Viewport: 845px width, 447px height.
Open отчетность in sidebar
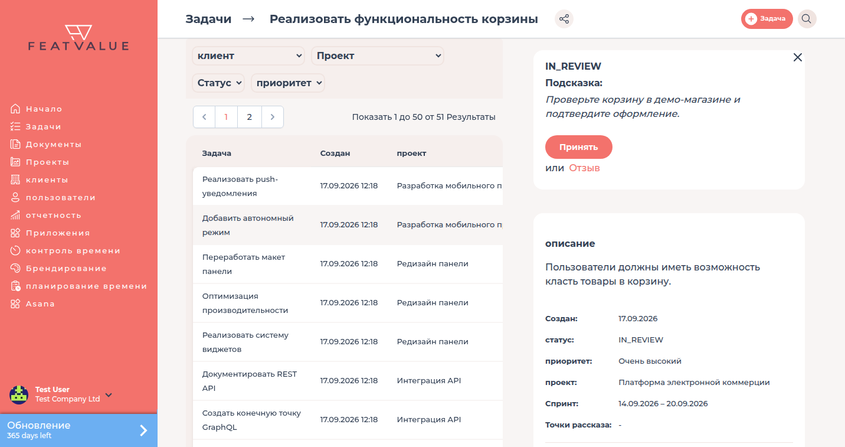54,215
